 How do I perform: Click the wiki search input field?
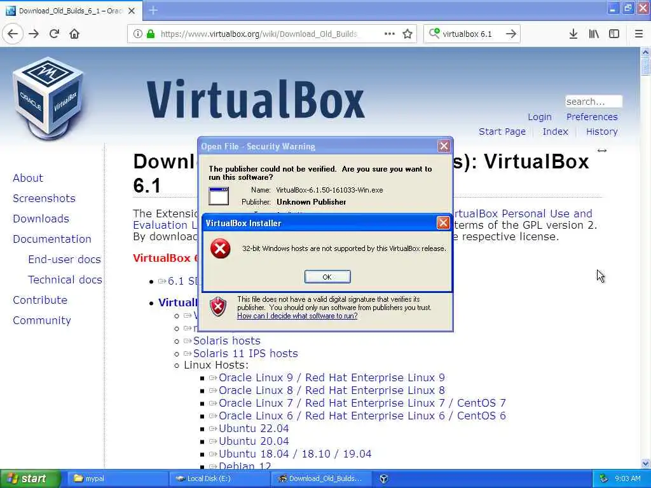(x=594, y=102)
